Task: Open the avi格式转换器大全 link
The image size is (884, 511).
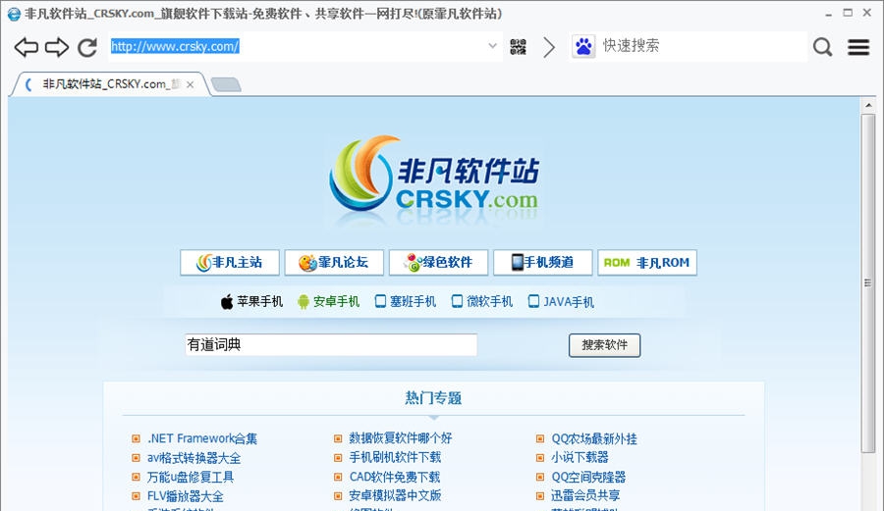Action: pyautogui.click(x=193, y=458)
